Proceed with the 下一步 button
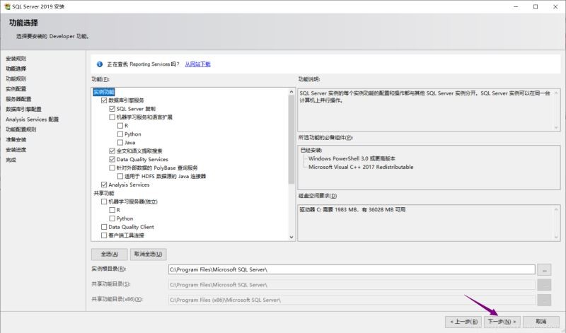566x333 pixels. [503, 321]
